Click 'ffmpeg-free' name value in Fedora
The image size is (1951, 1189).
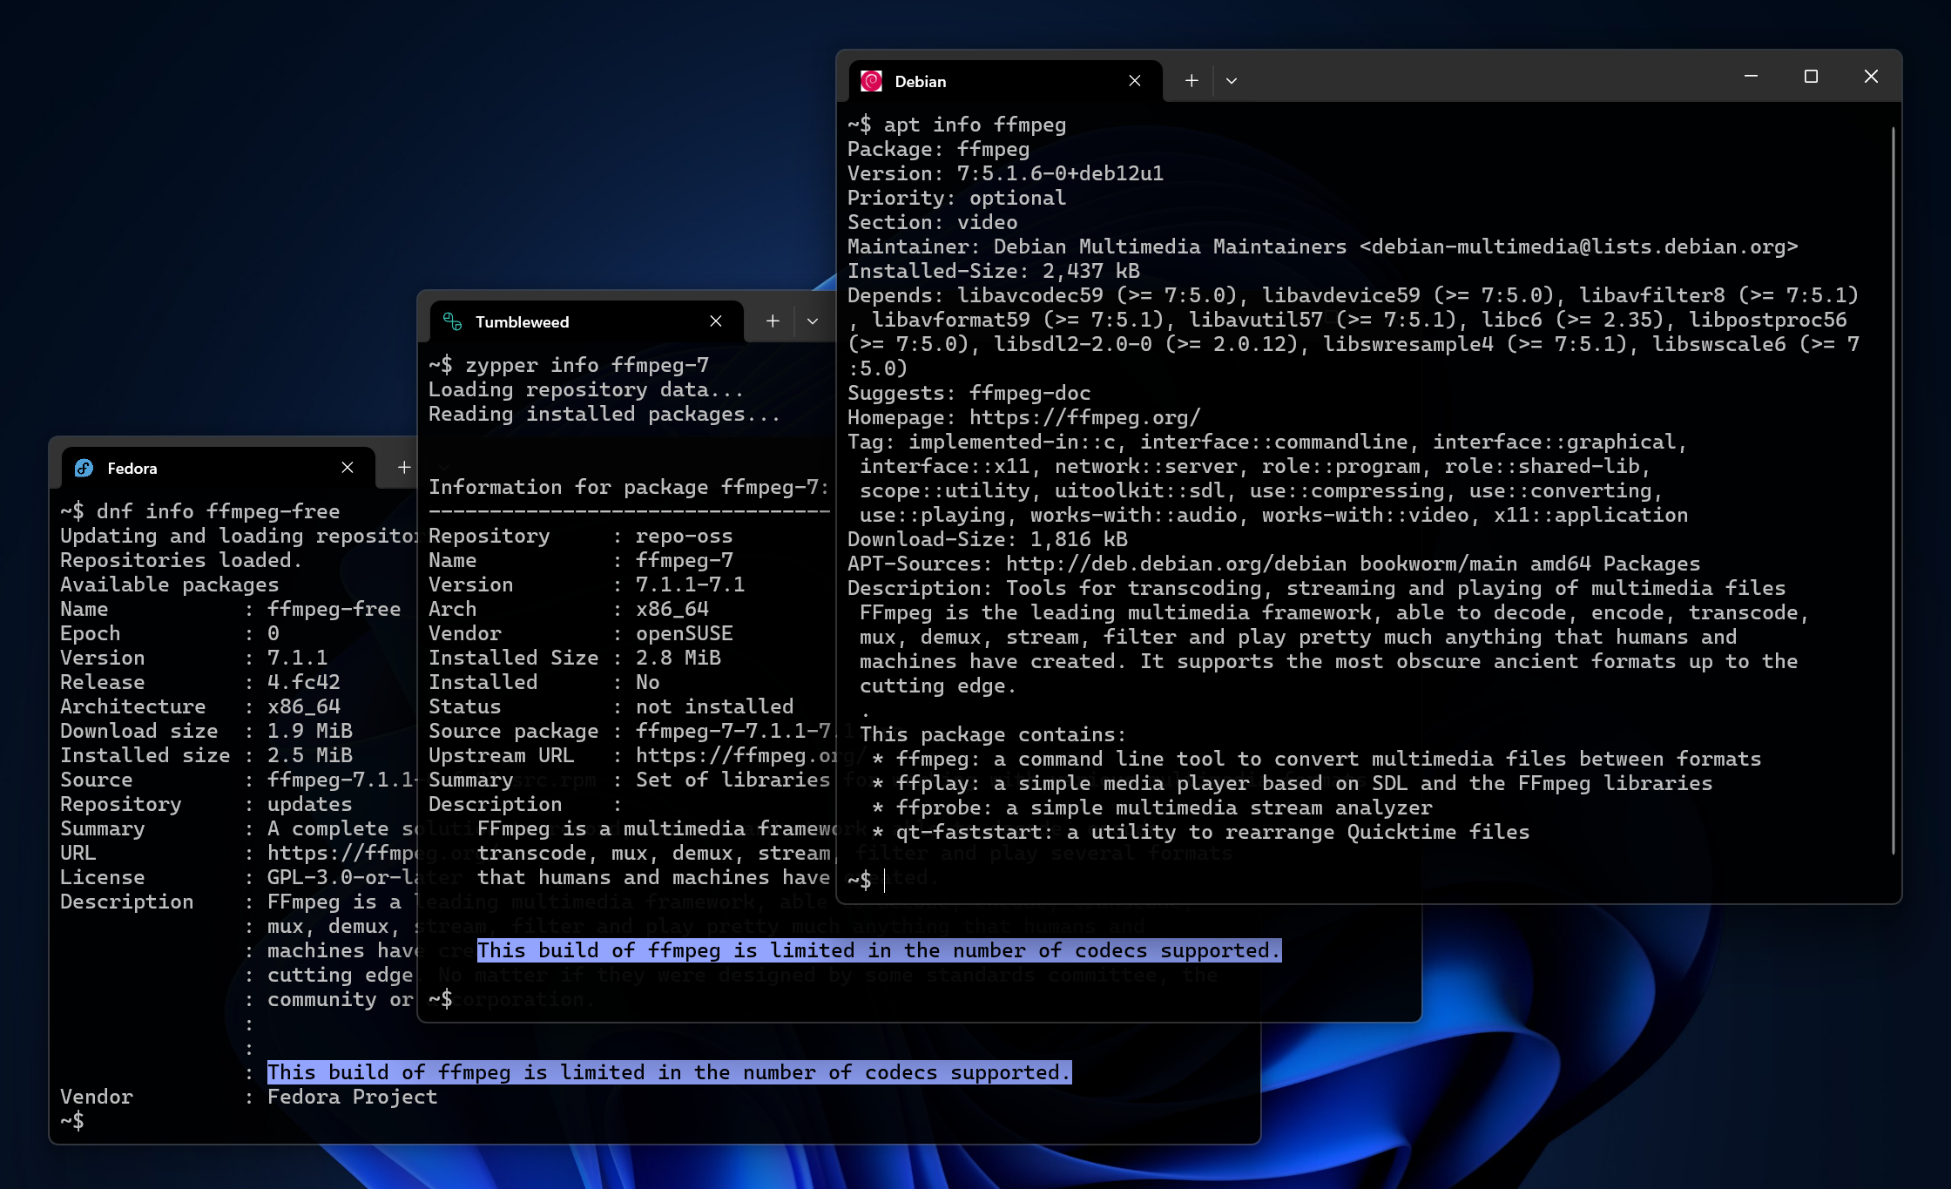tap(334, 609)
